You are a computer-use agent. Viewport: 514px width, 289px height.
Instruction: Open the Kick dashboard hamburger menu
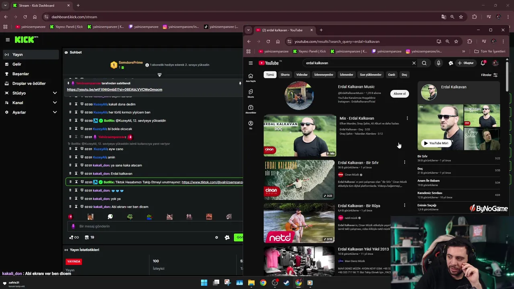pyautogui.click(x=8, y=40)
